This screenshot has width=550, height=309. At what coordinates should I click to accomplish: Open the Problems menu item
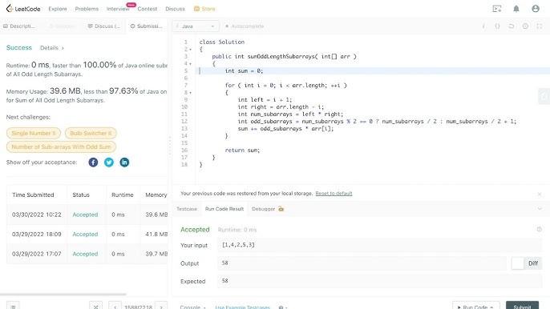pos(87,9)
